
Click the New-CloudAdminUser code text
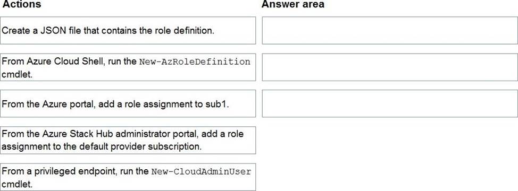[201, 172]
